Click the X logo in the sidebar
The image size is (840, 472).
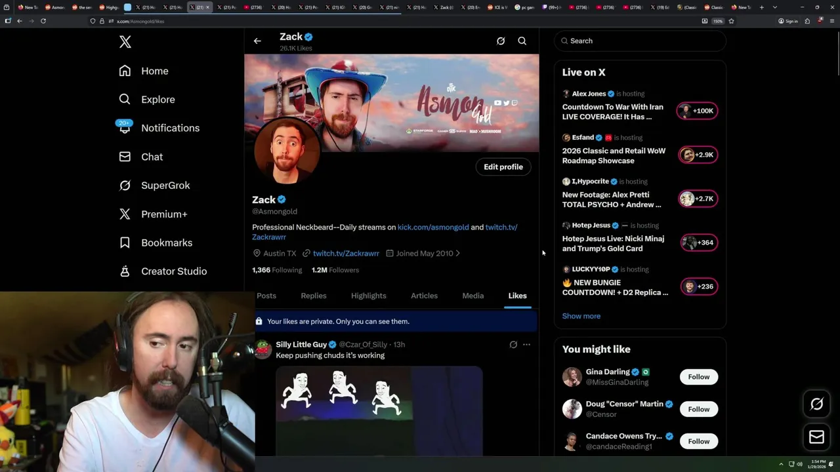125,43
